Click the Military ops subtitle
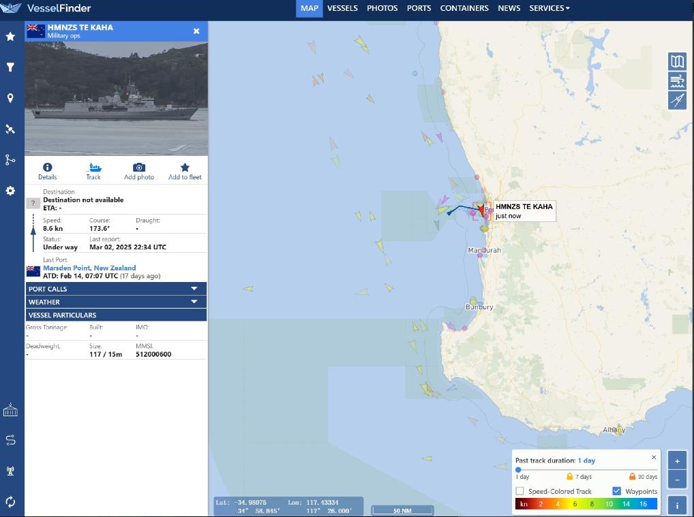 coord(63,35)
